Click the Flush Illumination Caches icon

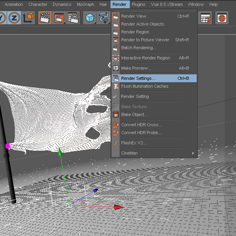click(x=116, y=86)
